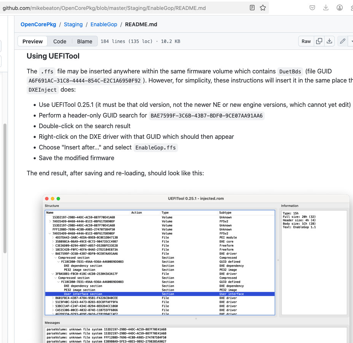Collapse the BAE7599F DXE driver file

(53, 254)
